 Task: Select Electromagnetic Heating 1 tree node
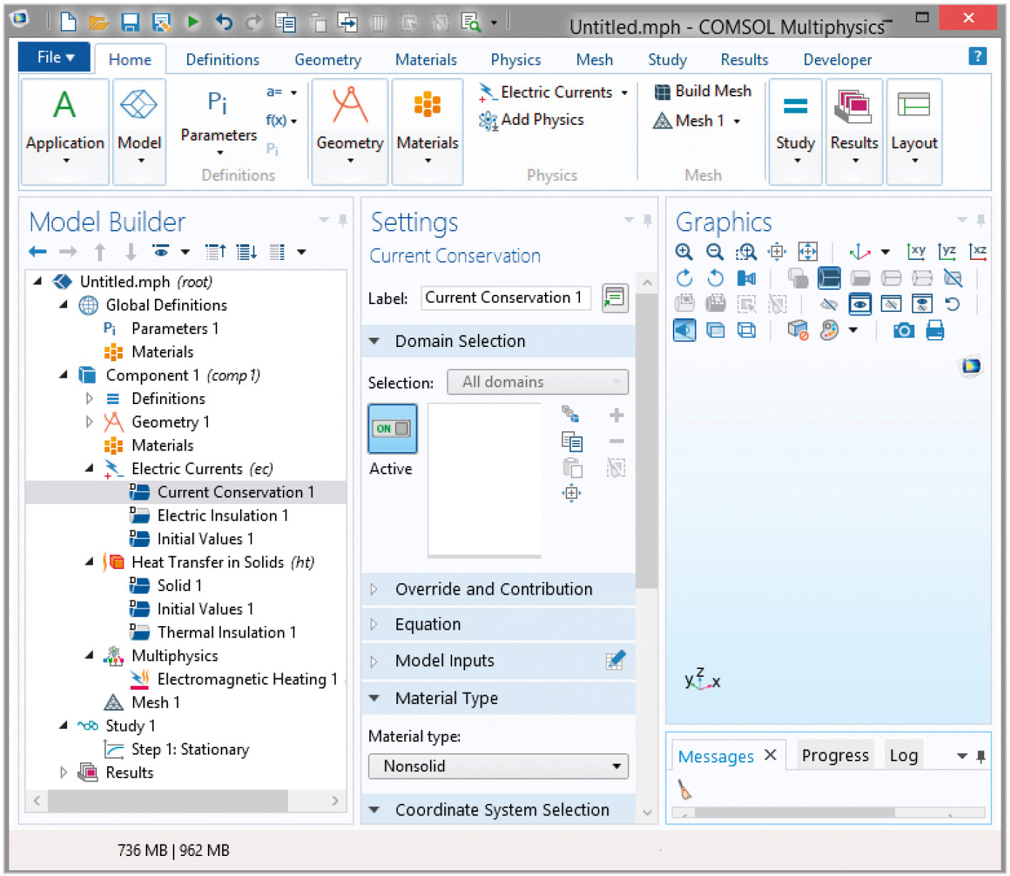point(247,679)
